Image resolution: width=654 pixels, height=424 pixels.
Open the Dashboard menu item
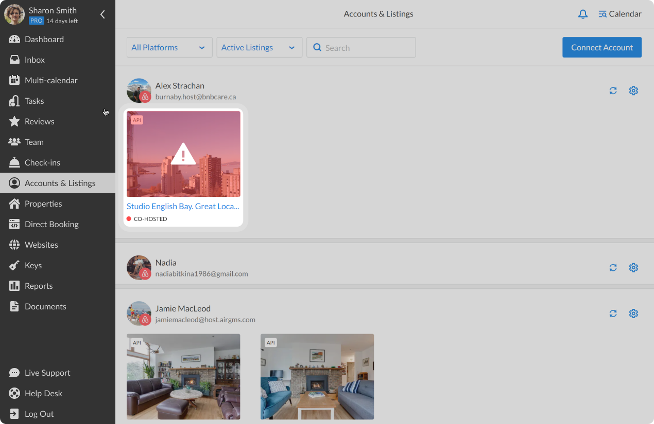[58, 39]
